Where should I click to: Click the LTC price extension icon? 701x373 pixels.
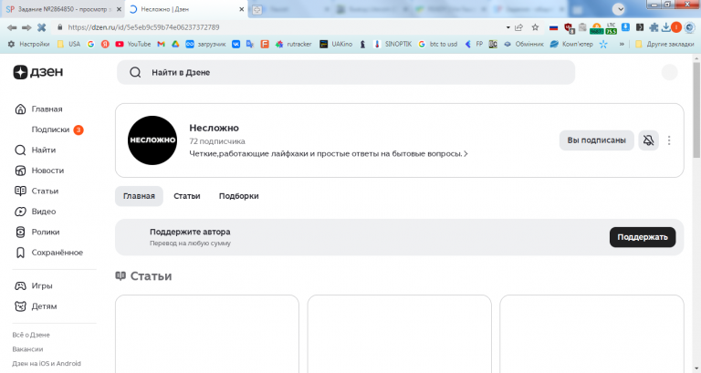[x=611, y=28]
